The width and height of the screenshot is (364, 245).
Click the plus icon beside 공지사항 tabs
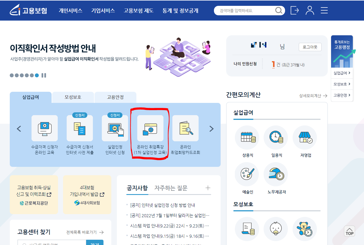(x=208, y=188)
